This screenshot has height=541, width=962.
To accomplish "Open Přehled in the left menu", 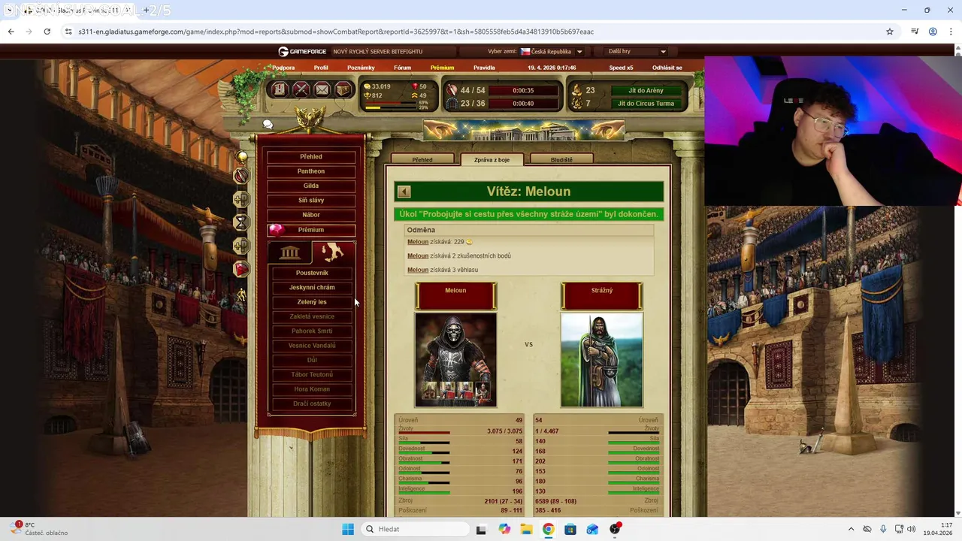I will [311, 157].
